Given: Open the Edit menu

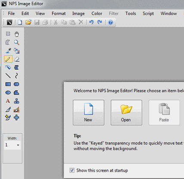Looking at the screenshot, I should click(x=25, y=13).
